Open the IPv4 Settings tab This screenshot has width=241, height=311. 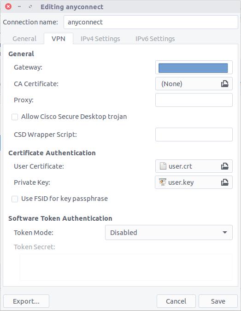(100, 39)
